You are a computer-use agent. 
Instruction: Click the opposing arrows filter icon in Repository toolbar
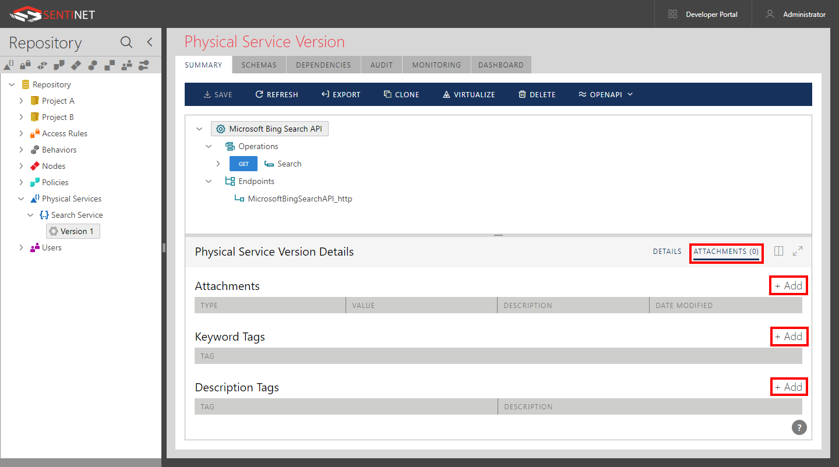[x=43, y=65]
